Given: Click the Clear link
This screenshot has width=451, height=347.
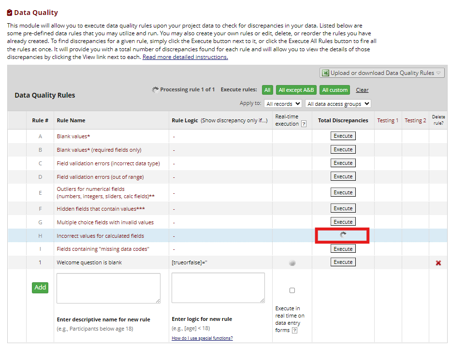Looking at the screenshot, I should coord(362,90).
